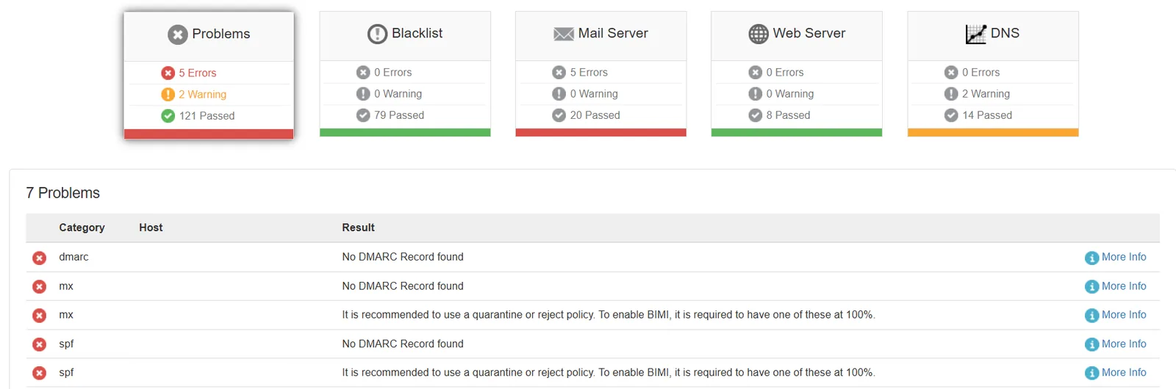
Task: Click the Blacklist exclamation circle icon
Action: [x=377, y=34]
